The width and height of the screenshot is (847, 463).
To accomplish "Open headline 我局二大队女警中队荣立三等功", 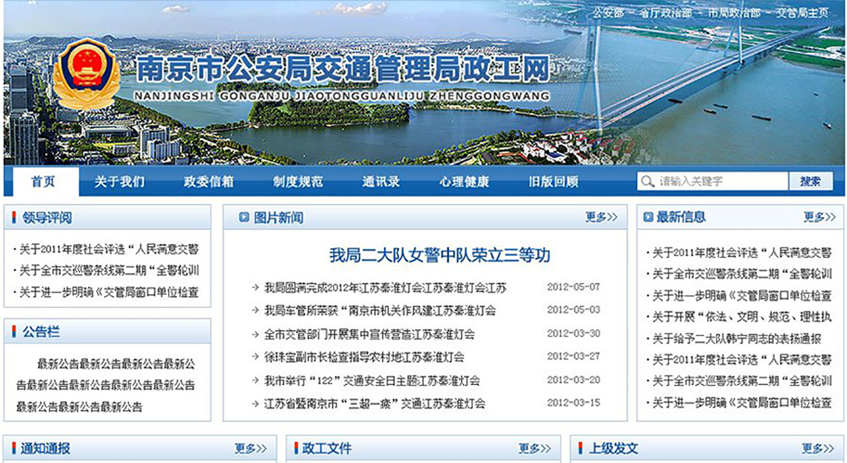I will pyautogui.click(x=439, y=255).
